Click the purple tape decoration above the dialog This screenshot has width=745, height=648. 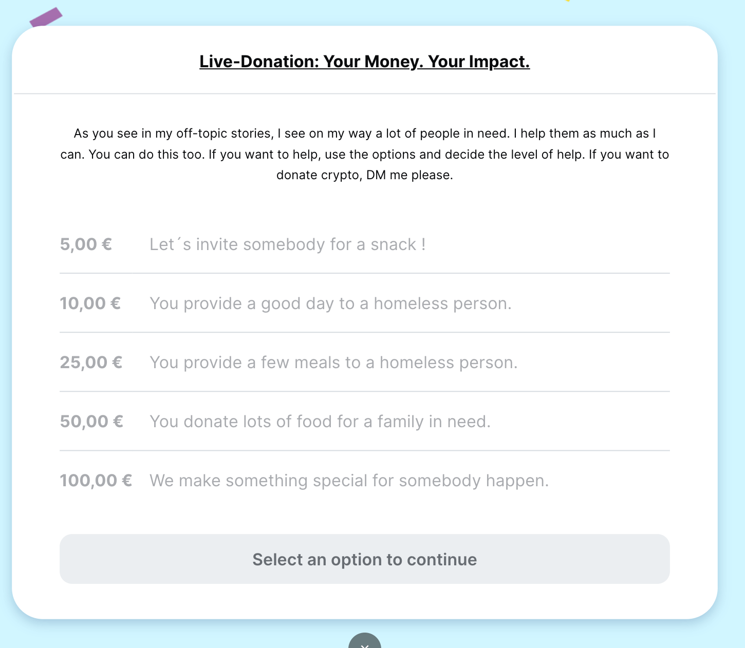point(45,17)
